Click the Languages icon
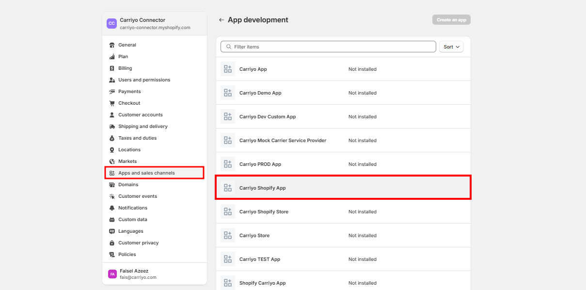 pos(112,231)
